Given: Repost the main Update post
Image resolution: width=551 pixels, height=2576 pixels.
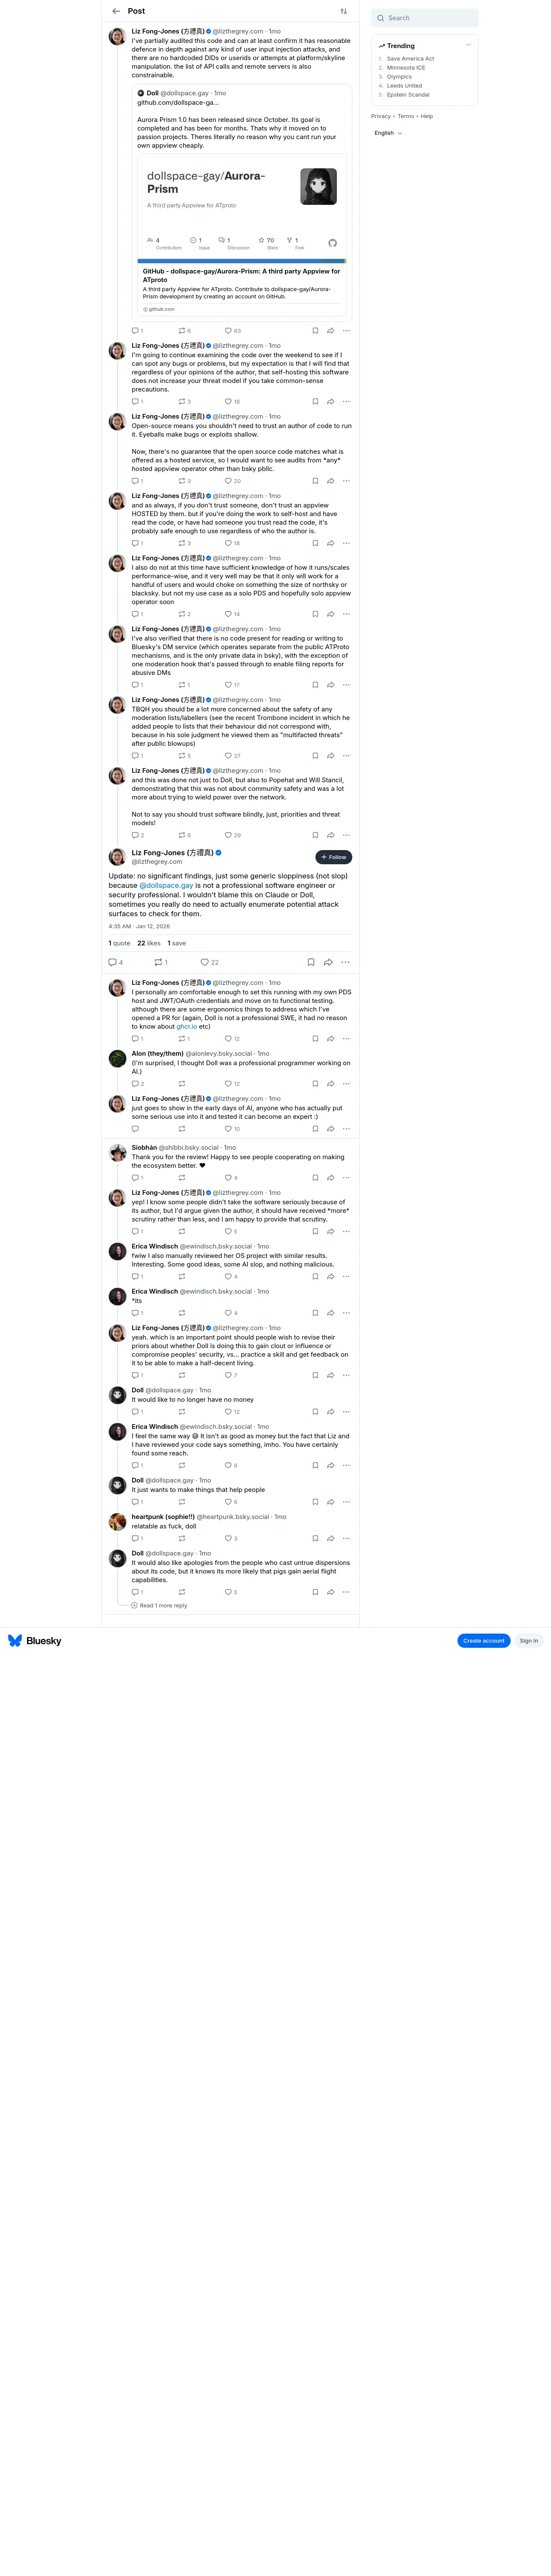Looking at the screenshot, I should [161, 962].
